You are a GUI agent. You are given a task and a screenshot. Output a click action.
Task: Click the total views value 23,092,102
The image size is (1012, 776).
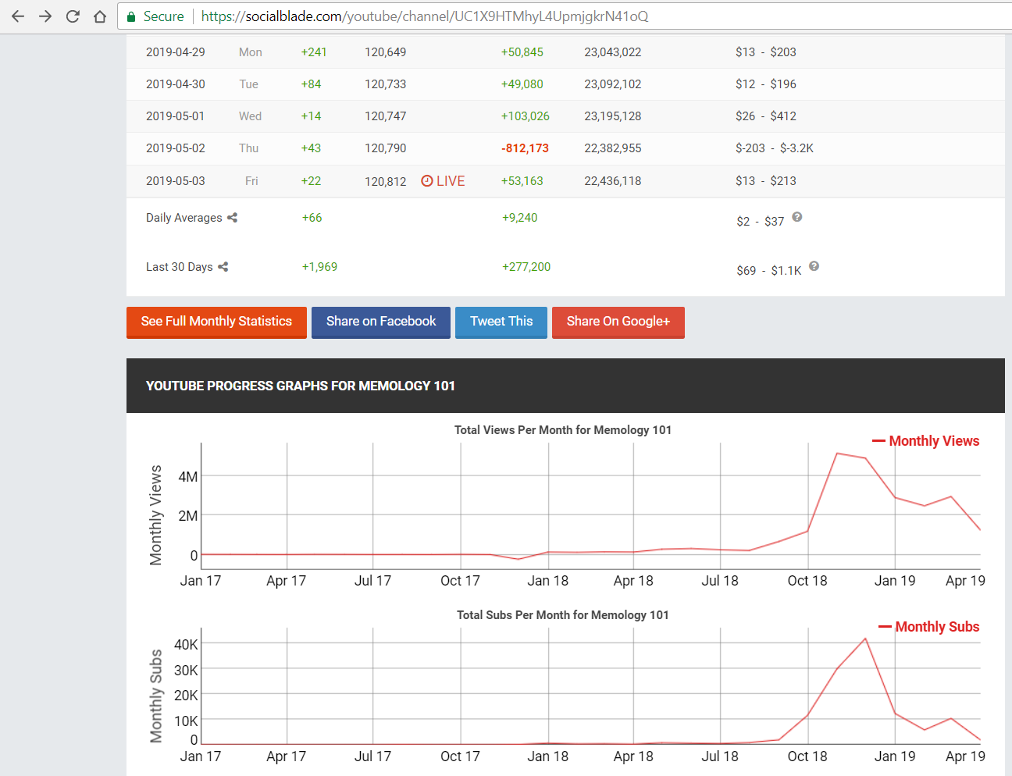coord(613,84)
